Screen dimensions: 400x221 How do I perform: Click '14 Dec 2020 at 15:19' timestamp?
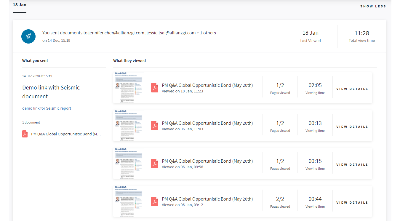(37, 76)
